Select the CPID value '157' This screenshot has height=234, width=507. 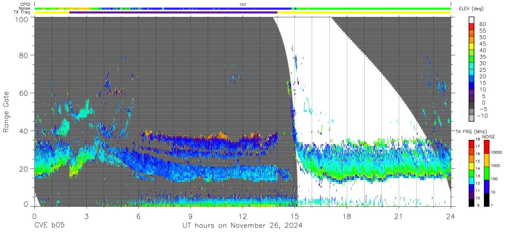point(243,4)
